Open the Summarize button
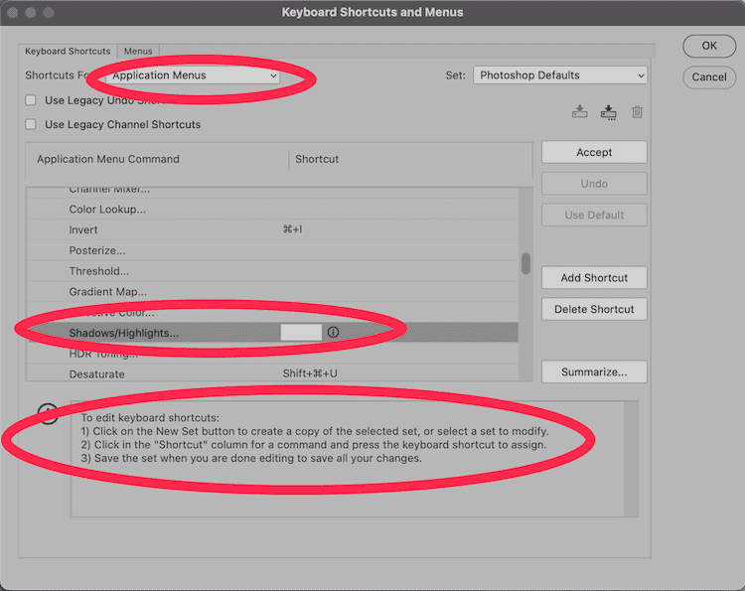This screenshot has height=591, width=745. coord(594,371)
